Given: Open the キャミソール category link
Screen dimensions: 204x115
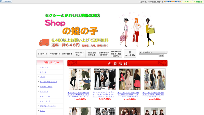Looking at the screenshot, I should (45, 96).
